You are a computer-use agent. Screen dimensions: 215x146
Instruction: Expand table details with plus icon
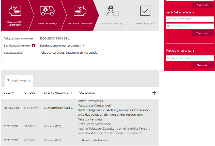154,93
